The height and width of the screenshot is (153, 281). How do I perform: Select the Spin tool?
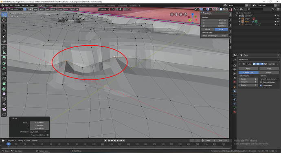click(x=4, y=89)
